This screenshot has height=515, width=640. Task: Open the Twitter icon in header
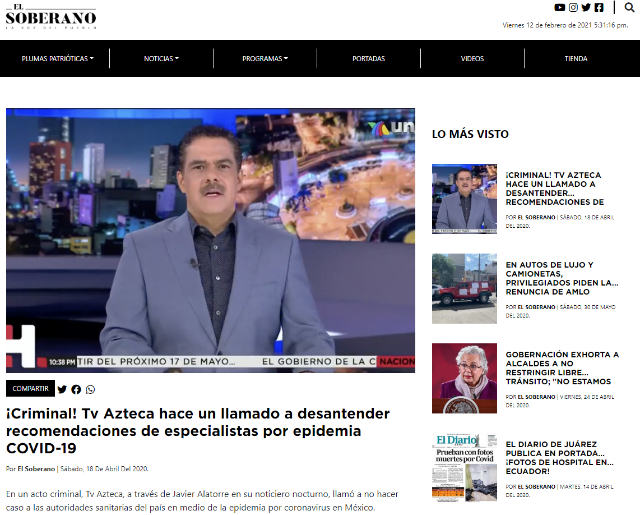tap(586, 7)
